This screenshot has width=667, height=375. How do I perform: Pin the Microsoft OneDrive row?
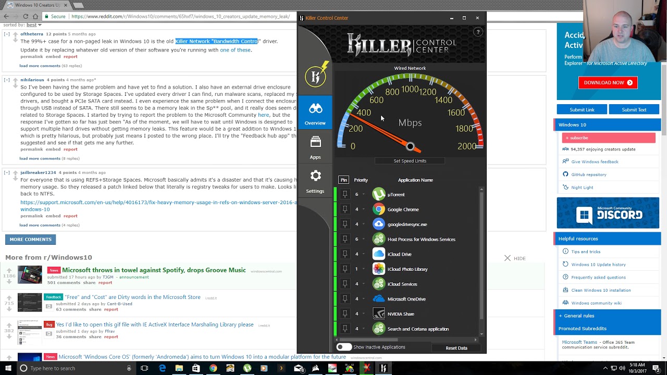point(344,299)
